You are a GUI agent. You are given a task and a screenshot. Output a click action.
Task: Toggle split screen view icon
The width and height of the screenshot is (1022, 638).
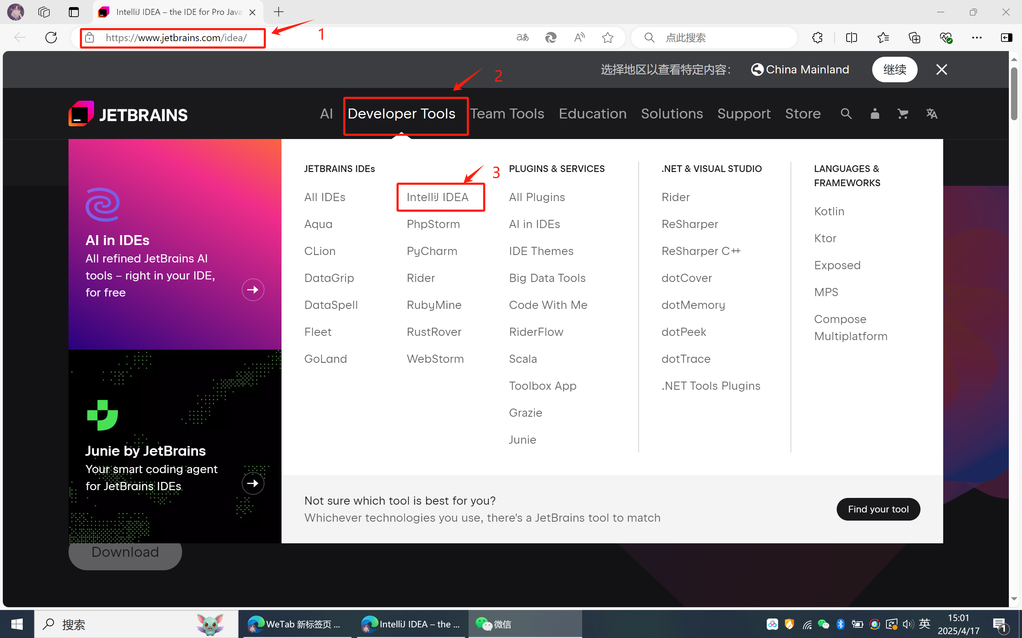click(x=851, y=38)
